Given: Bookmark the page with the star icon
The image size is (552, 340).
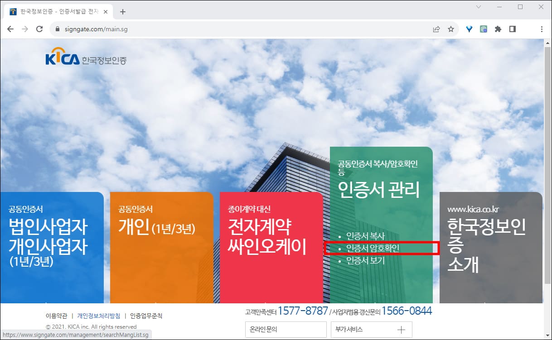Looking at the screenshot, I should tap(451, 29).
